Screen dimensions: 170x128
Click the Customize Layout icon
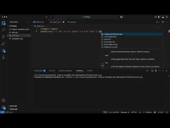click(x=155, y=17)
